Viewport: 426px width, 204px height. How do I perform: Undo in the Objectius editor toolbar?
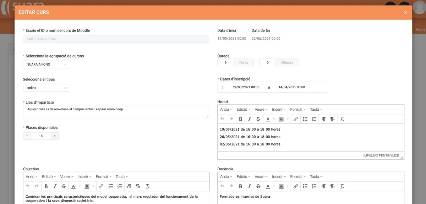28,186
